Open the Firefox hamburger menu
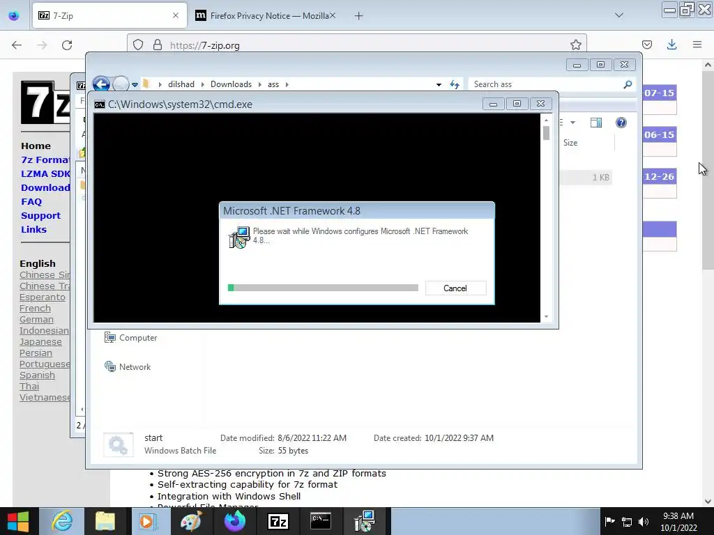714x535 pixels. pos(697,45)
